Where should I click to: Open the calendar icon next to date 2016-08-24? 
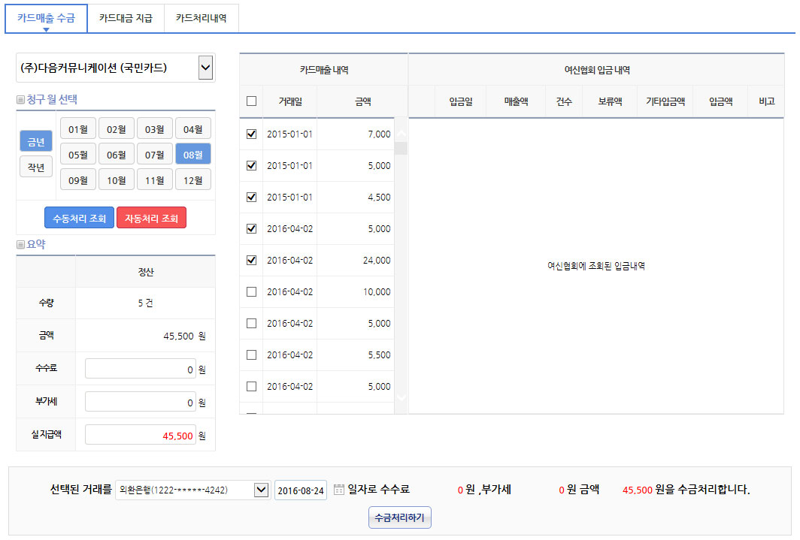[339, 490]
